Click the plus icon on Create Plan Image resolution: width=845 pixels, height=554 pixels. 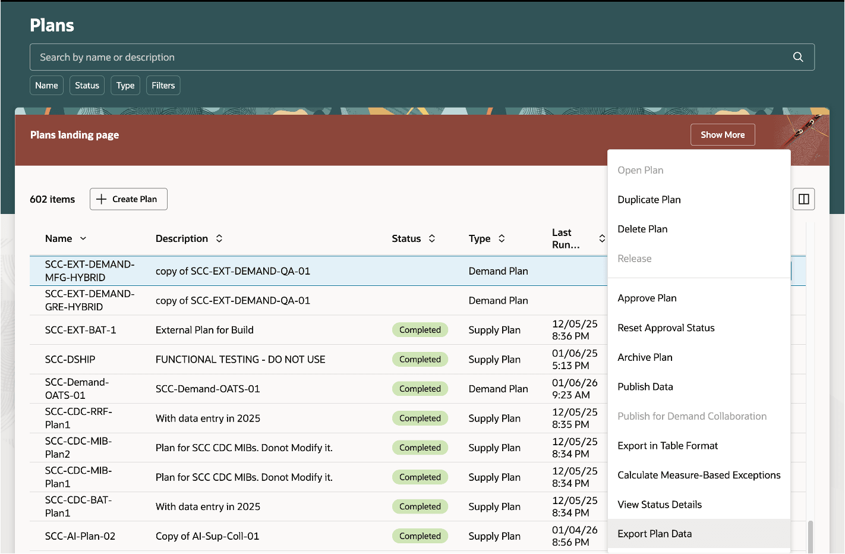coord(102,199)
